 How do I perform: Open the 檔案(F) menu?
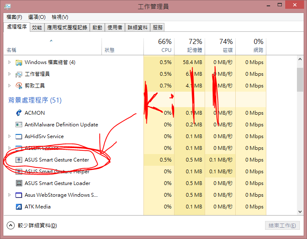point(14,17)
